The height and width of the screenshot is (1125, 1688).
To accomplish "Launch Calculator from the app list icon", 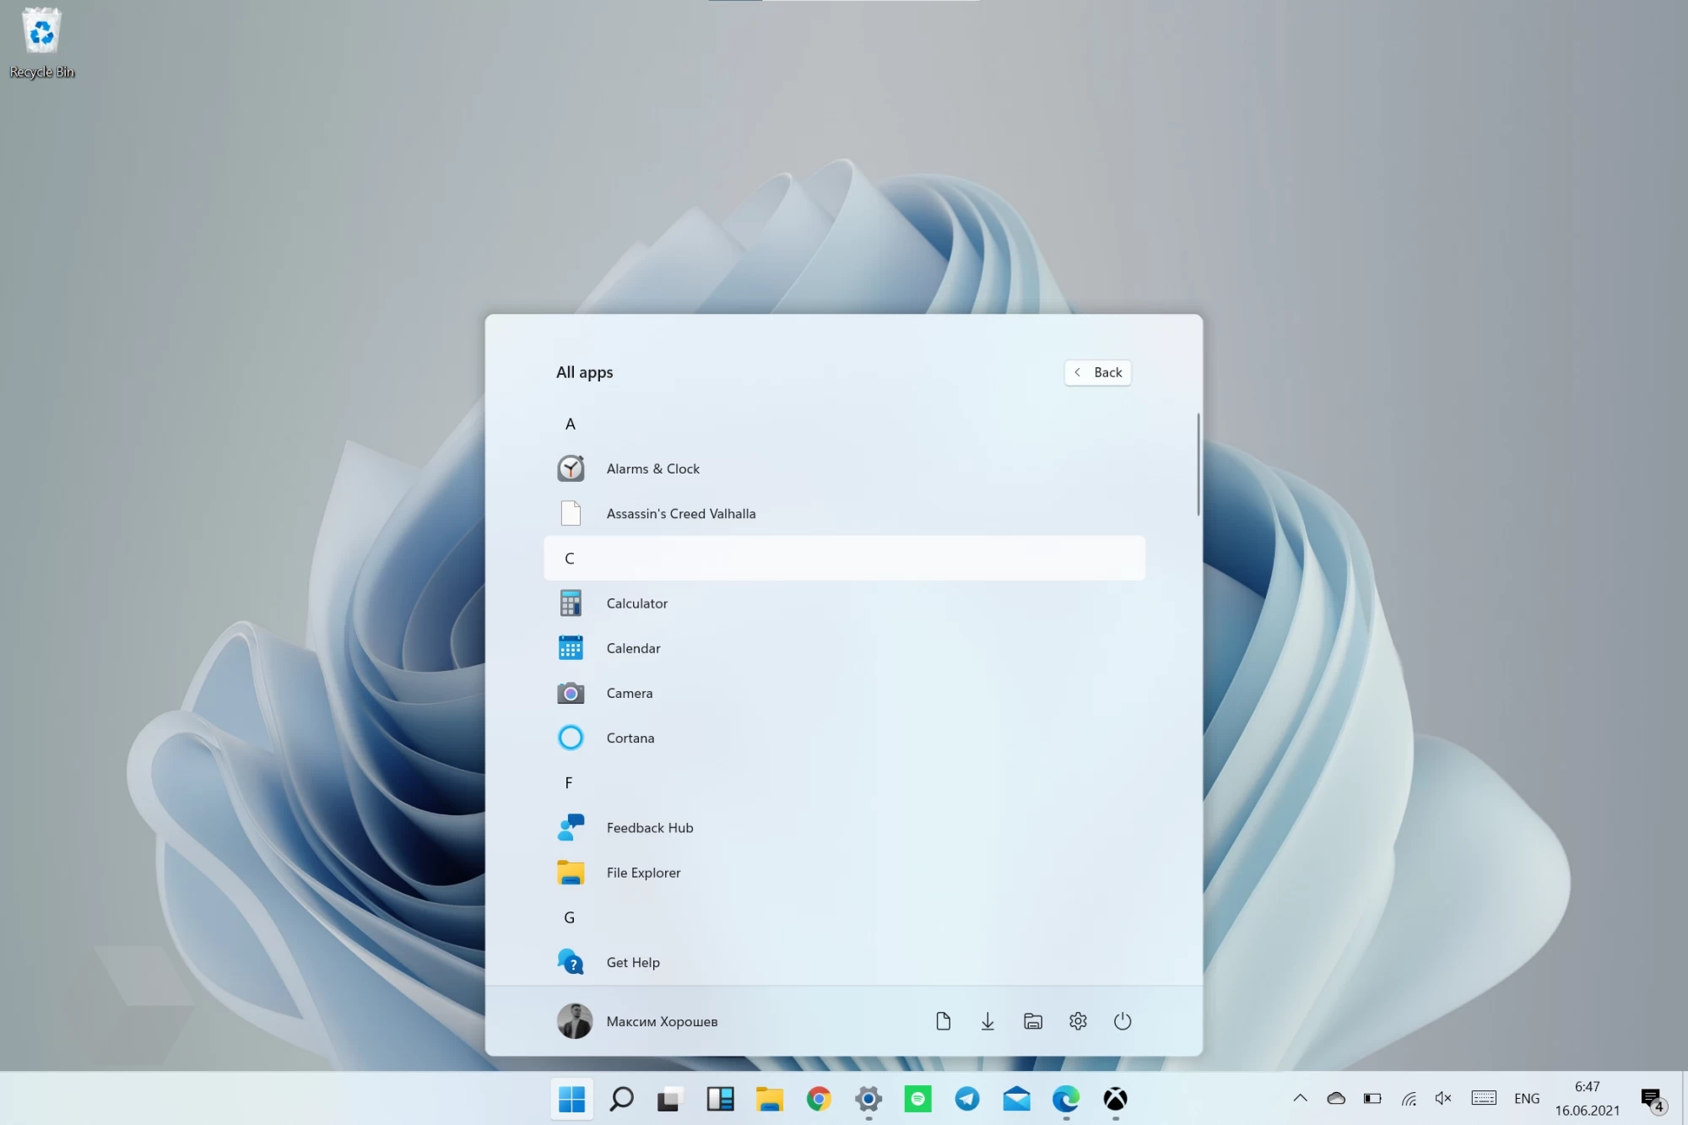I will point(571,603).
